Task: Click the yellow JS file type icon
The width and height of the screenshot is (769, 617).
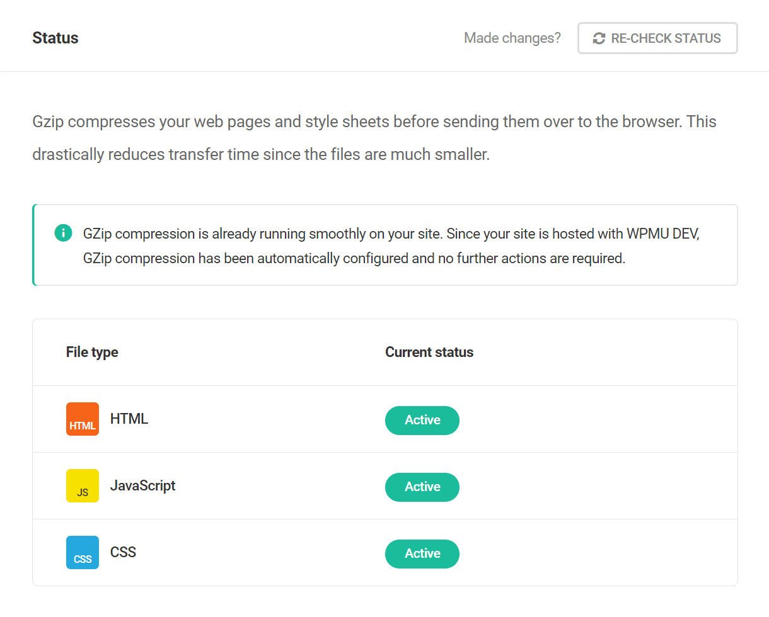Action: pyautogui.click(x=83, y=486)
